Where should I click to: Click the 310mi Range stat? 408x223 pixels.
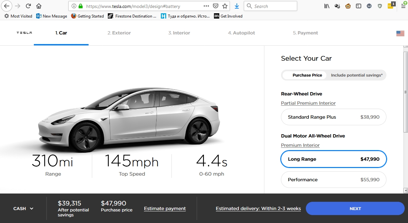pos(53,165)
